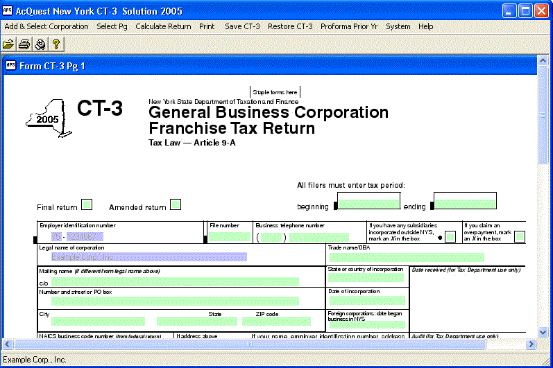Viewport: 553px width, 368px height.
Task: Open the Save CT-3 menu
Action: pos(242,26)
